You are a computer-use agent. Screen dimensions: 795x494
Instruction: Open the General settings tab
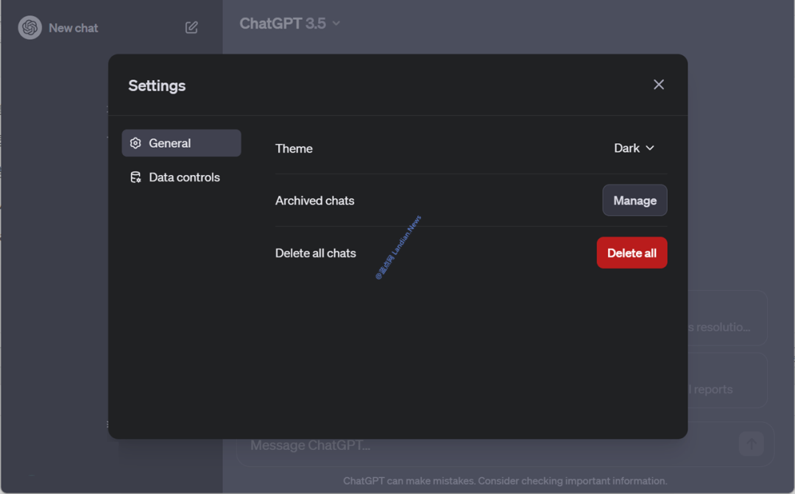181,143
